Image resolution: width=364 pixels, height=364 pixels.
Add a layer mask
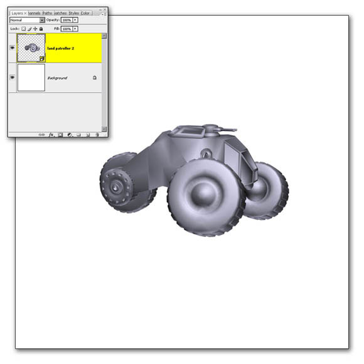pos(60,135)
